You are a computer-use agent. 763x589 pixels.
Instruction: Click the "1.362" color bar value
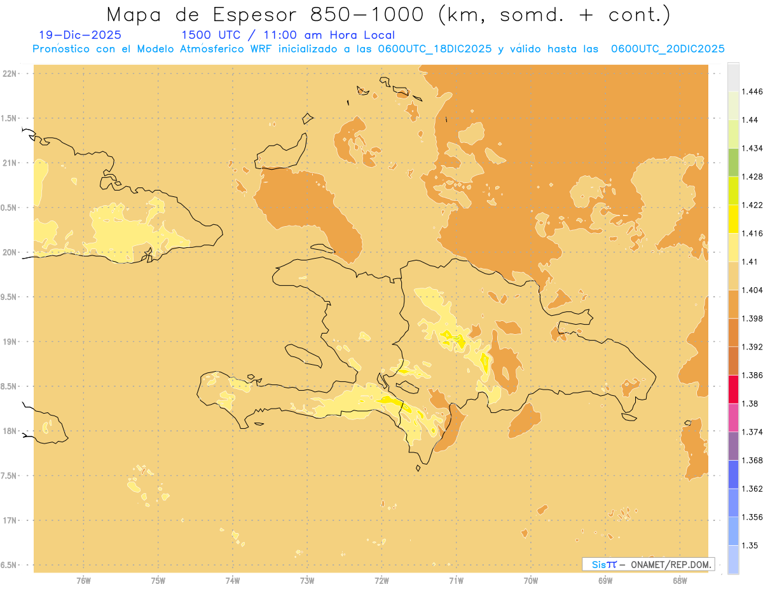(x=752, y=489)
